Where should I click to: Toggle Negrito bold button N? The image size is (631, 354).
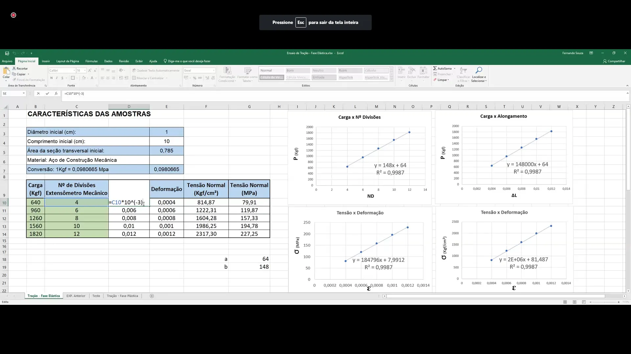pos(51,78)
